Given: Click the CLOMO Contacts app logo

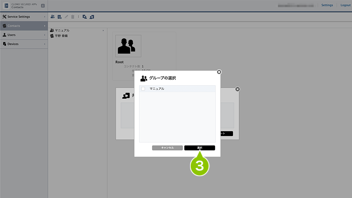Looking at the screenshot, I should (x=6, y=6).
